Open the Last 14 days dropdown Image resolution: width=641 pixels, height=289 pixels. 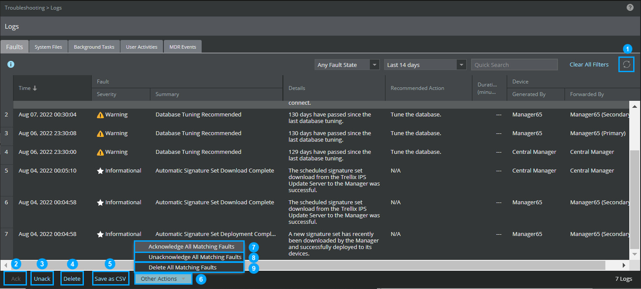coord(425,65)
